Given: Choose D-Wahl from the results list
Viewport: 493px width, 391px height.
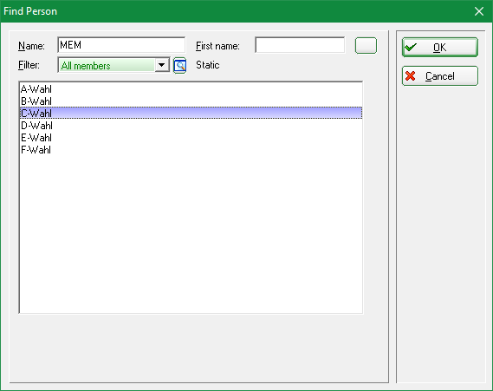Looking at the screenshot, I should click(191, 125).
